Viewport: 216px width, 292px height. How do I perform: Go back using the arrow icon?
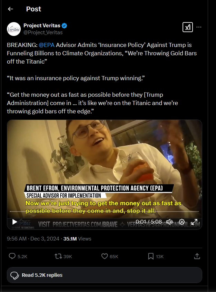point(10,9)
